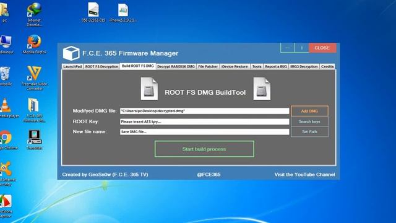396x223 pixels.
Task: Click the New file name field
Action: point(205,132)
